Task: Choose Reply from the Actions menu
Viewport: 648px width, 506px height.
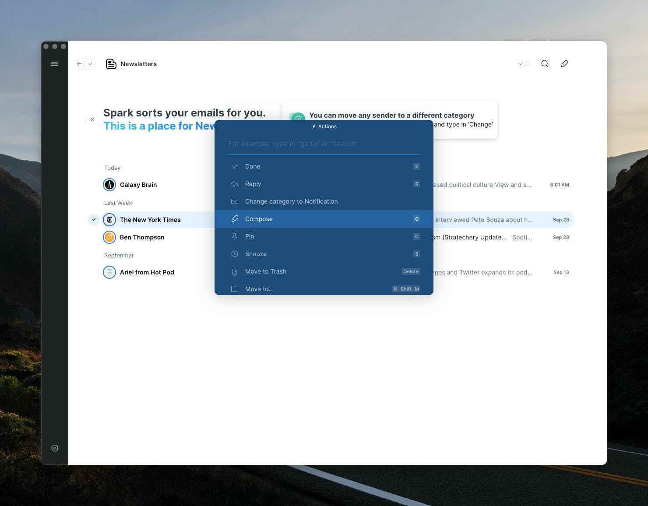Action: [324, 184]
